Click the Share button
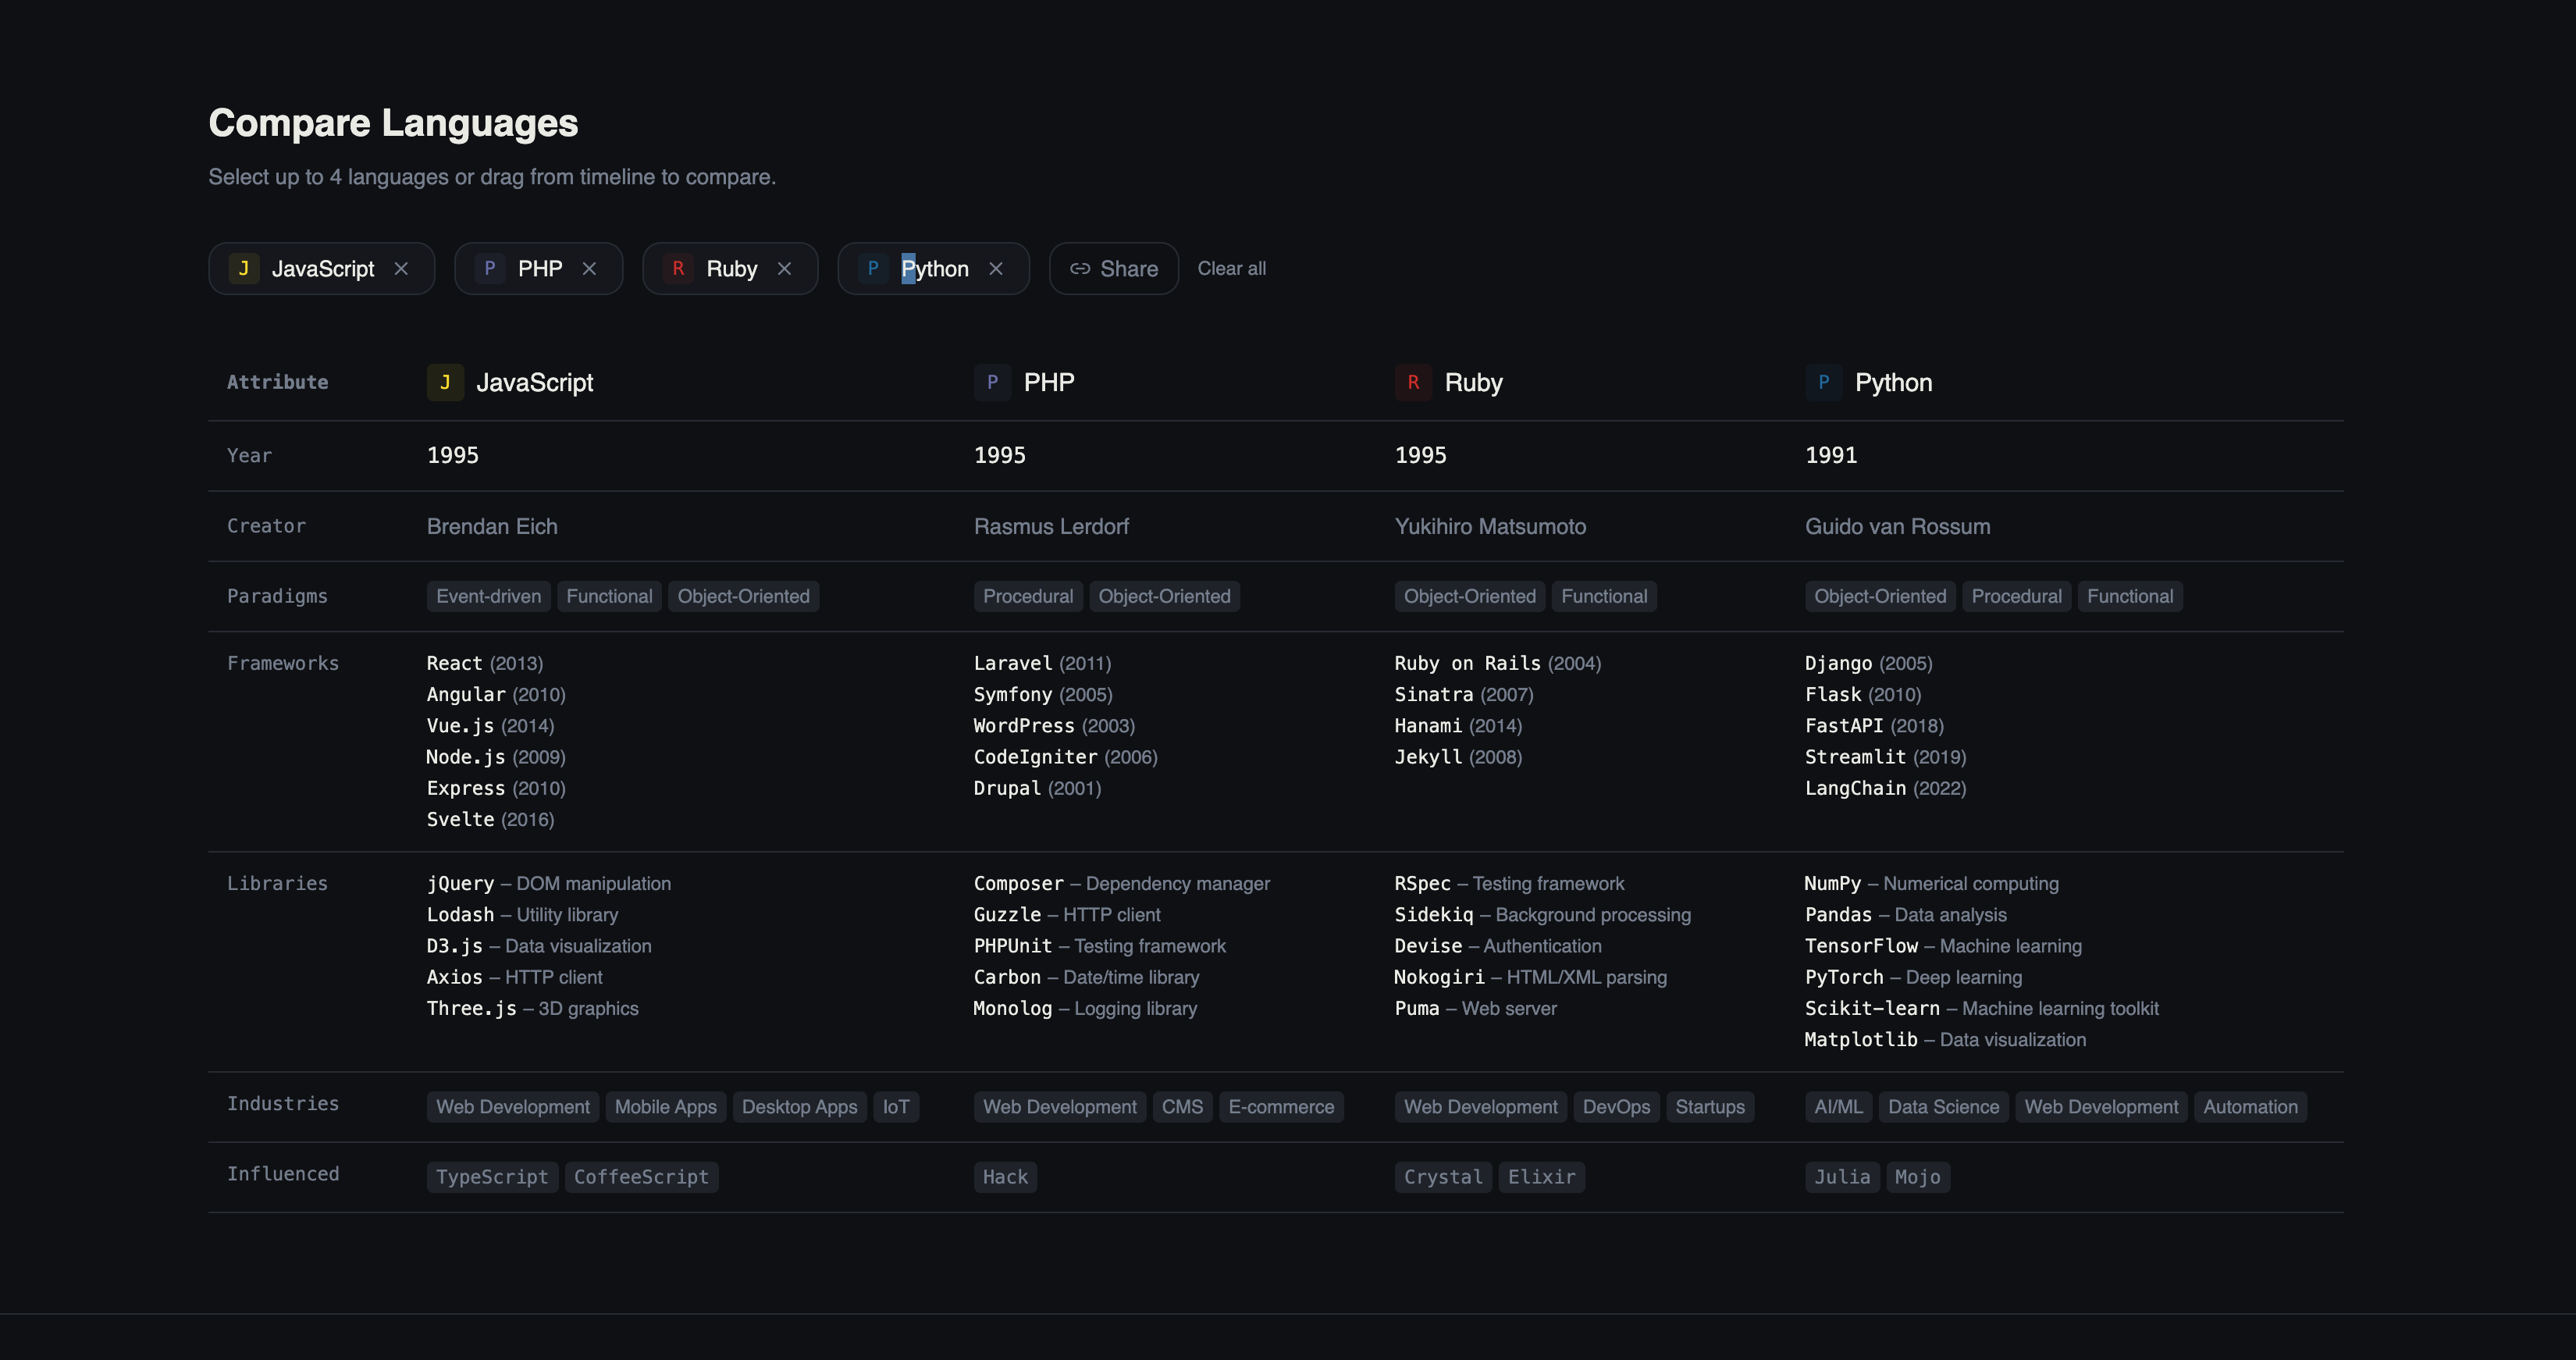Image resolution: width=2576 pixels, height=1360 pixels. pyautogui.click(x=1113, y=268)
